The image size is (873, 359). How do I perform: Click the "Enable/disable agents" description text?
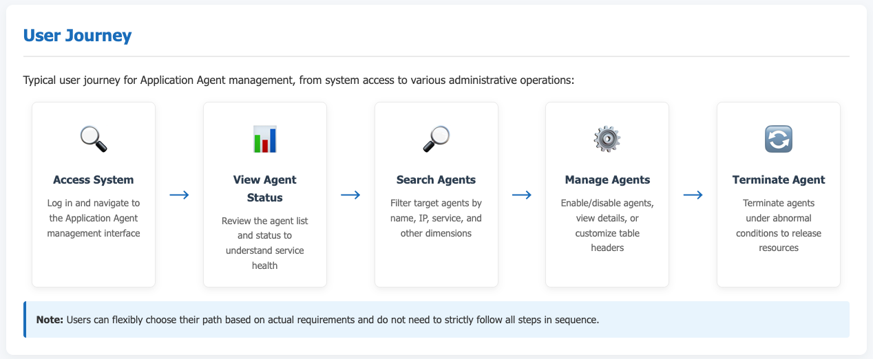(607, 226)
